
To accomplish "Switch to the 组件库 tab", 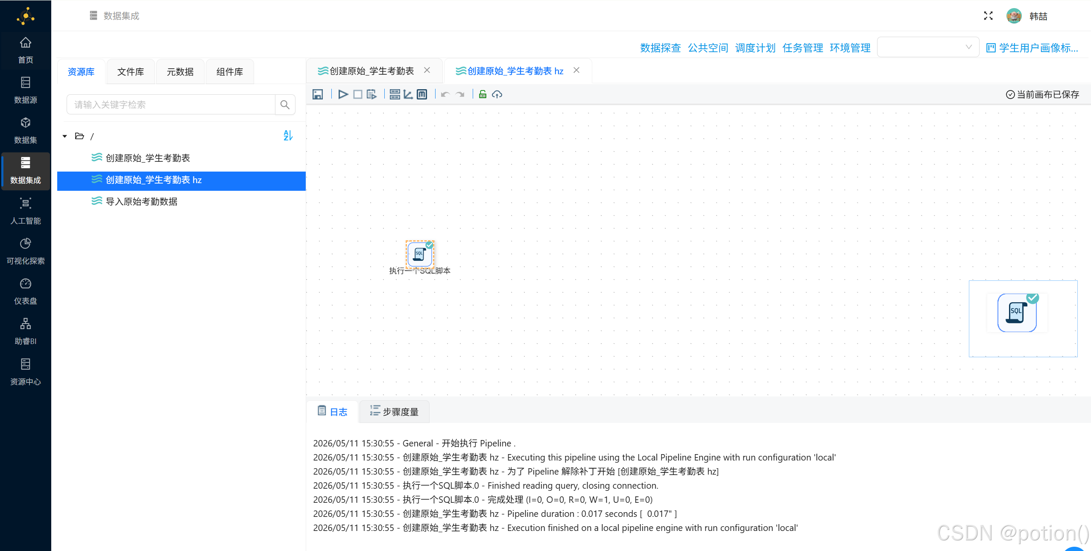I will coord(230,72).
